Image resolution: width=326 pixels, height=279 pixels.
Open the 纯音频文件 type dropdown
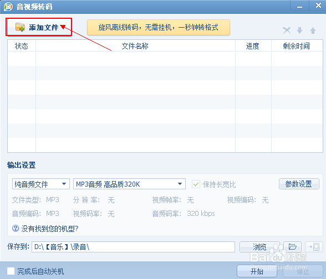pos(41,184)
